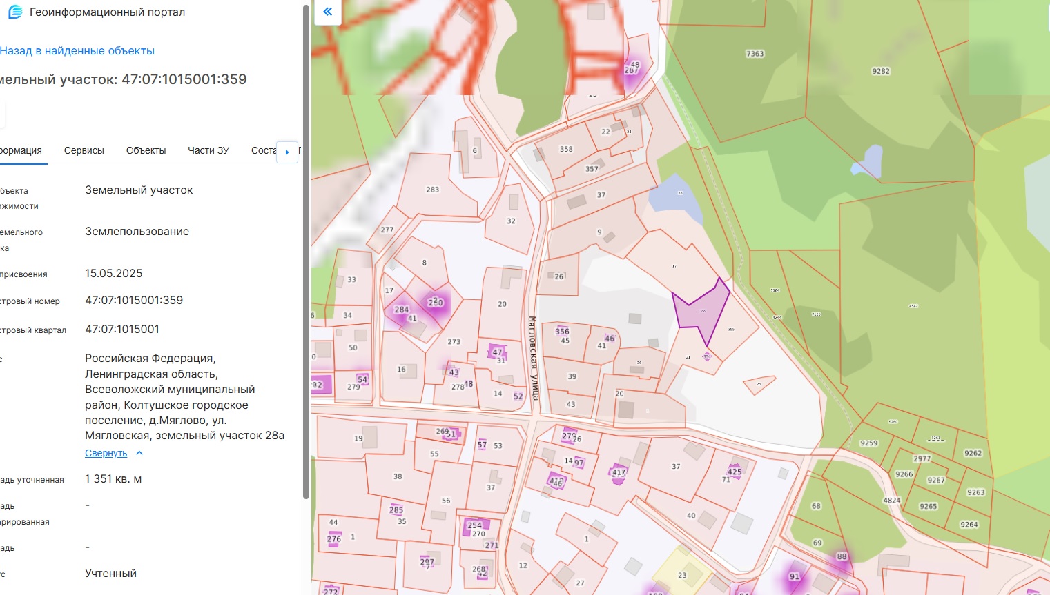Click the info panel vertical scrollbar
The width and height of the screenshot is (1050, 595).
pos(307,248)
